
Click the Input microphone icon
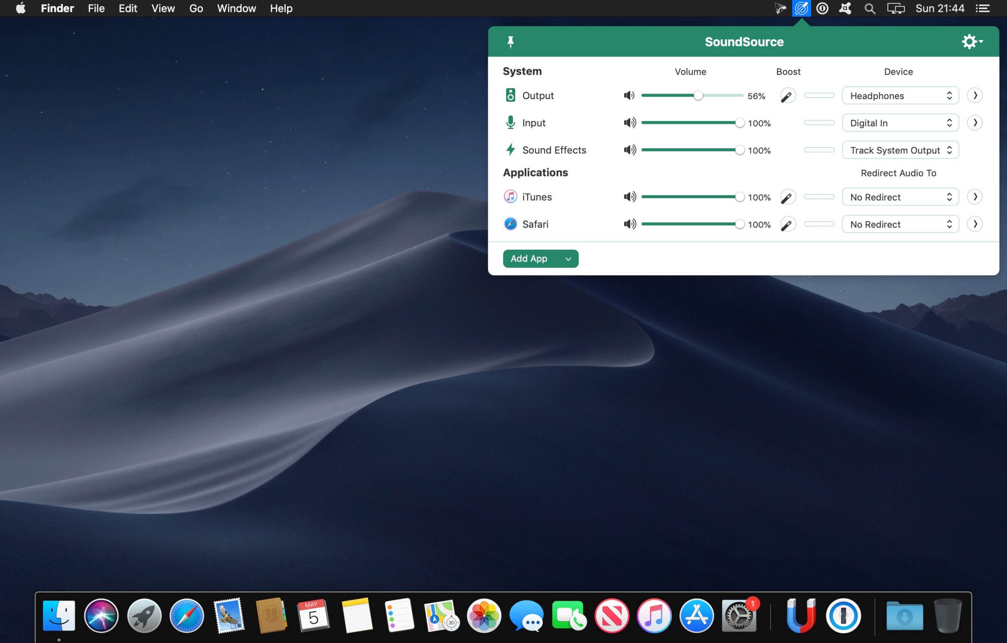coord(511,122)
